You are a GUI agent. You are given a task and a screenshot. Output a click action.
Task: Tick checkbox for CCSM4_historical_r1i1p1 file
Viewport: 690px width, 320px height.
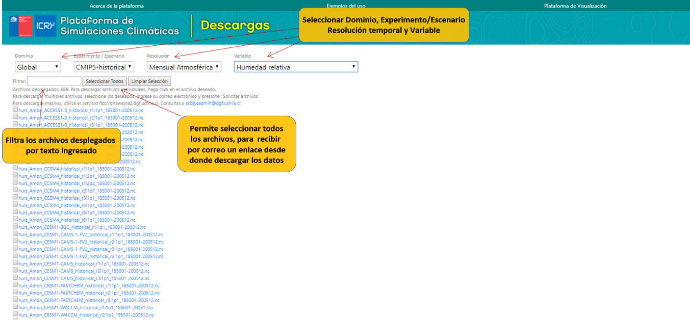(15, 168)
